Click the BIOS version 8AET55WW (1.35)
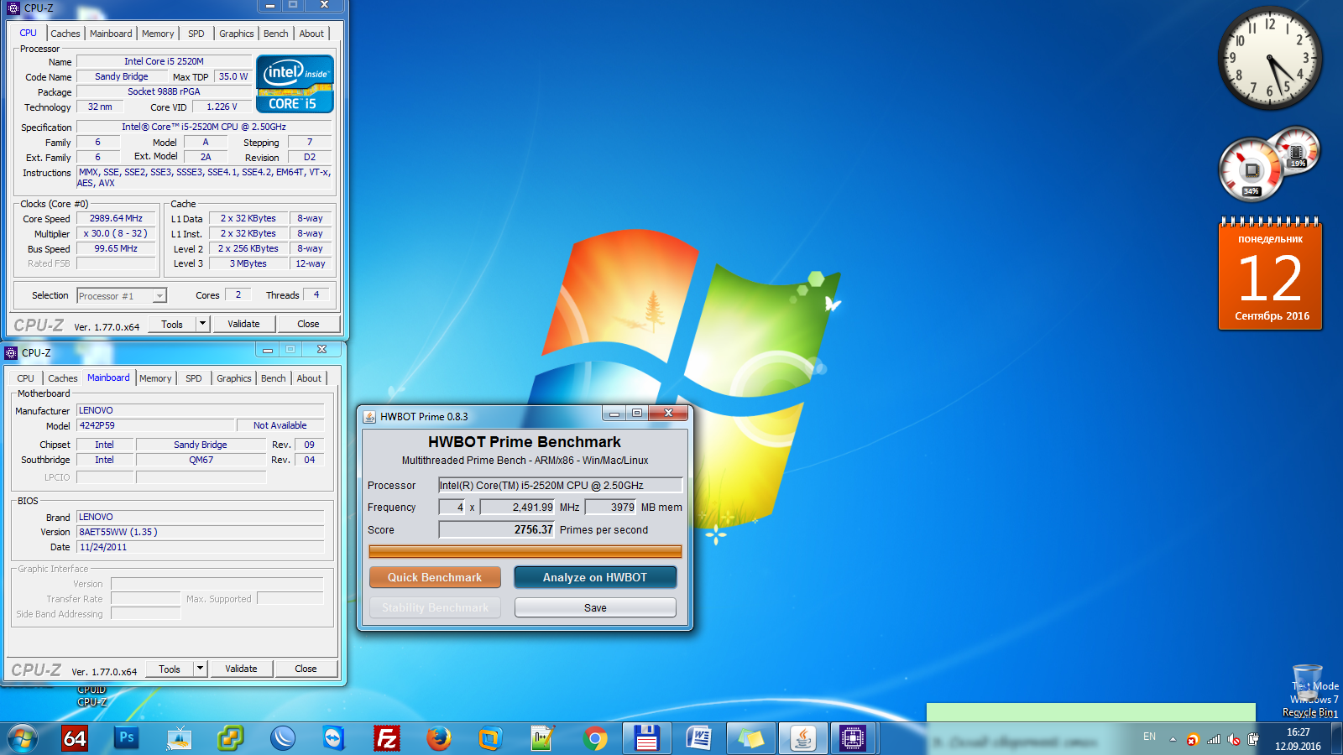Viewport: 1343px width, 755px height. [x=201, y=532]
